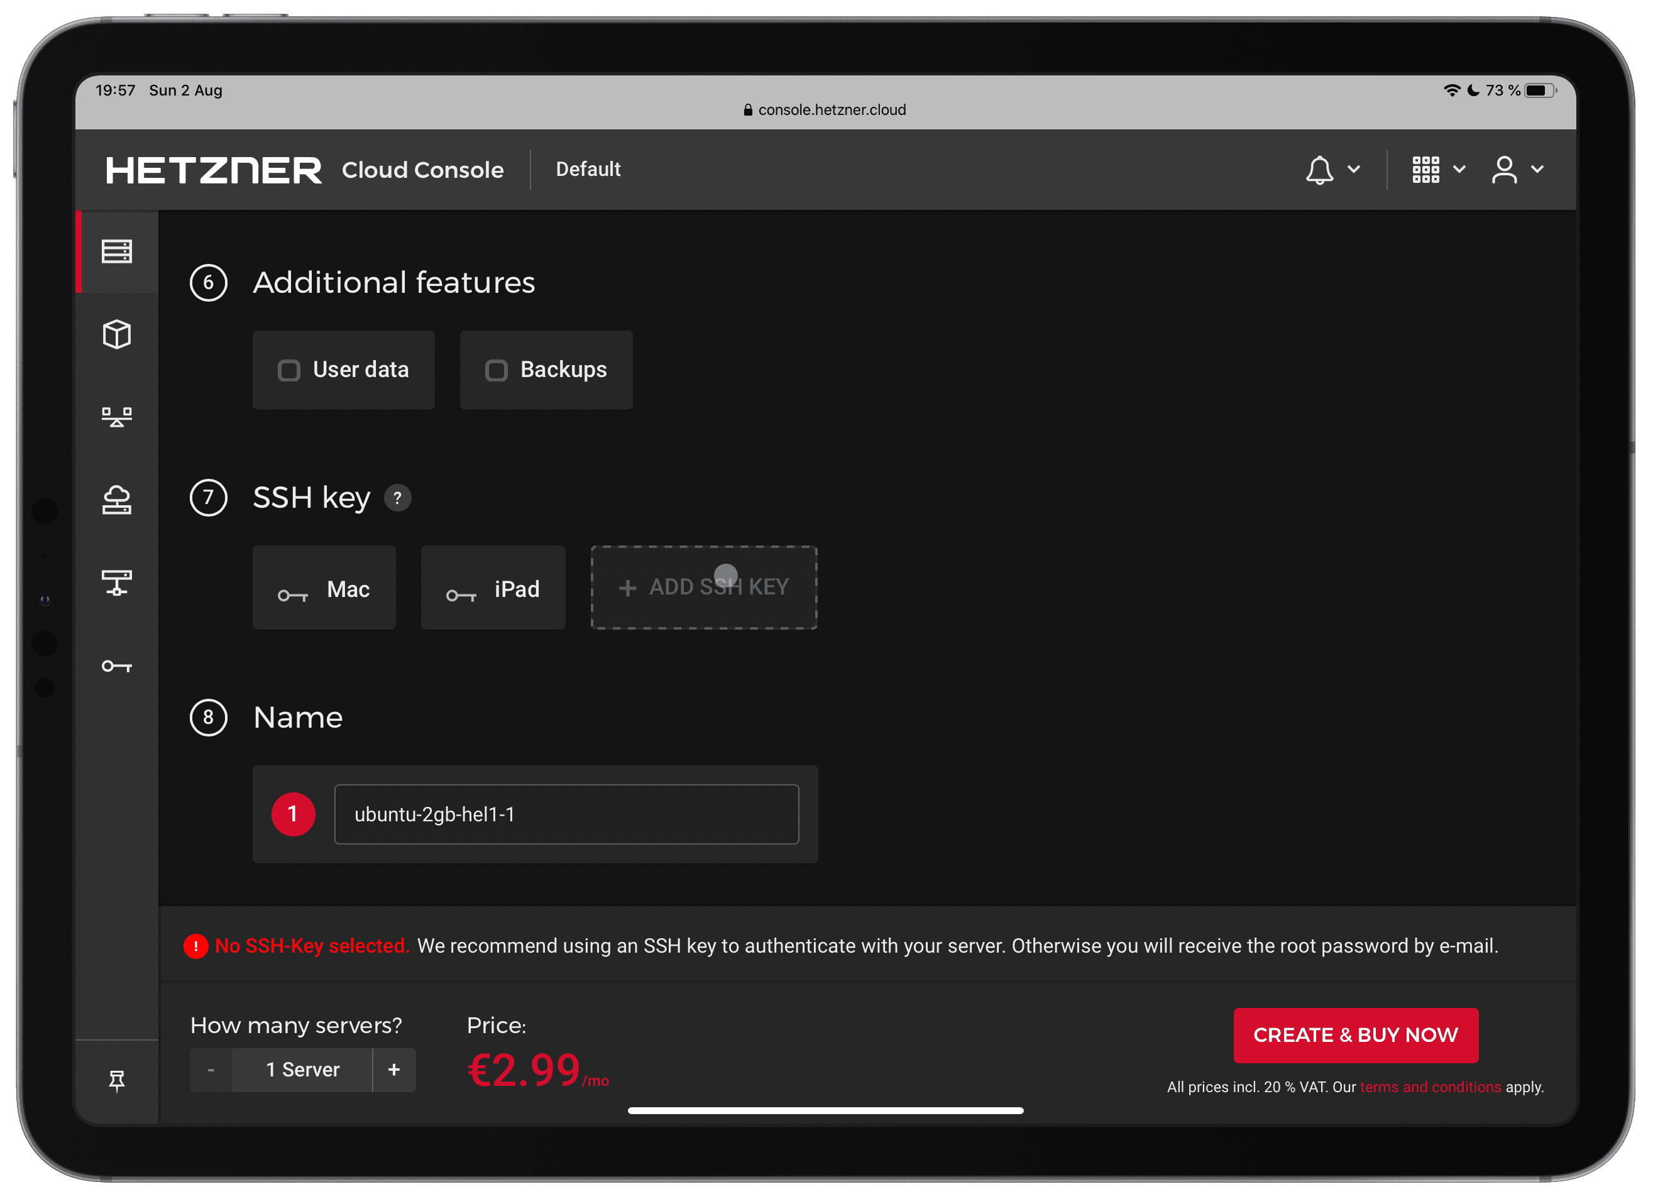
Task: Click CREATE & BUY NOW button
Action: pyautogui.click(x=1356, y=1035)
